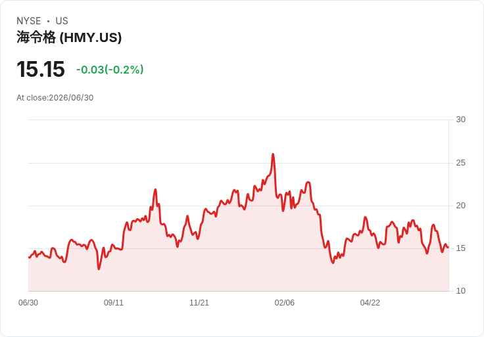484x337 pixels.
Task: Click the left starting point of the price line
Action: pyautogui.click(x=29, y=258)
